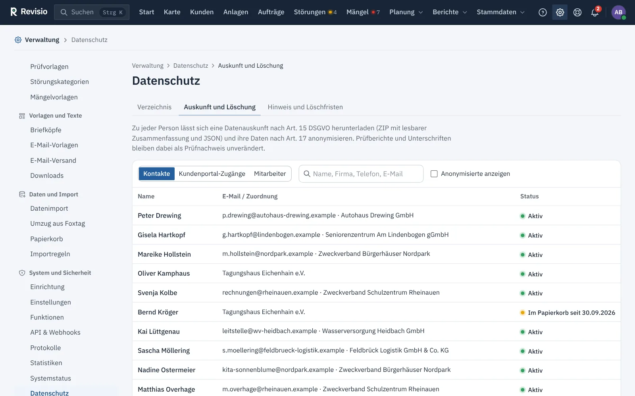Switch to the Verzeichnis tab
The height and width of the screenshot is (396, 635).
point(154,107)
